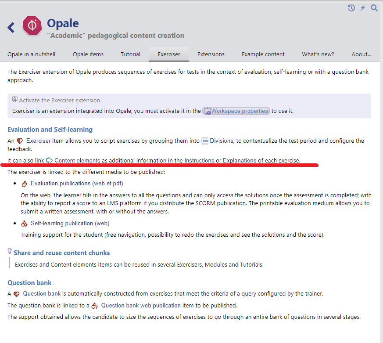This screenshot has height=343, width=383.
Task: Click the Exerciser item icon
Action: click(x=20, y=141)
